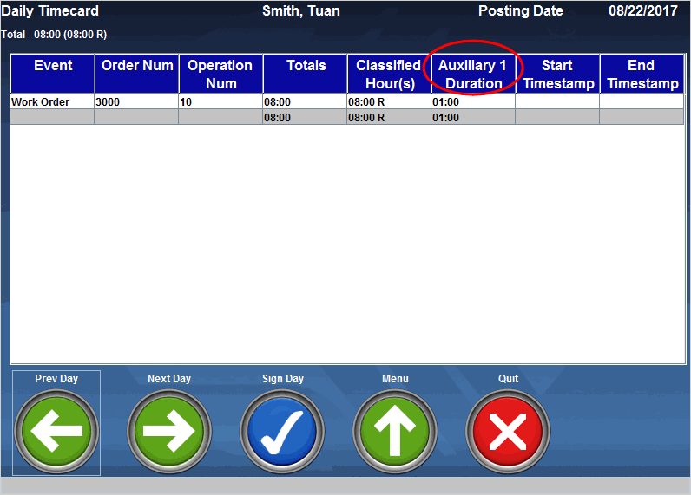Select the Totals column header
Screen dimensions: 691x495
click(x=306, y=74)
